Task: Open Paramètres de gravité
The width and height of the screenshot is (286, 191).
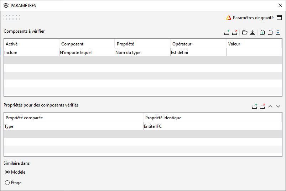Action: [253, 18]
